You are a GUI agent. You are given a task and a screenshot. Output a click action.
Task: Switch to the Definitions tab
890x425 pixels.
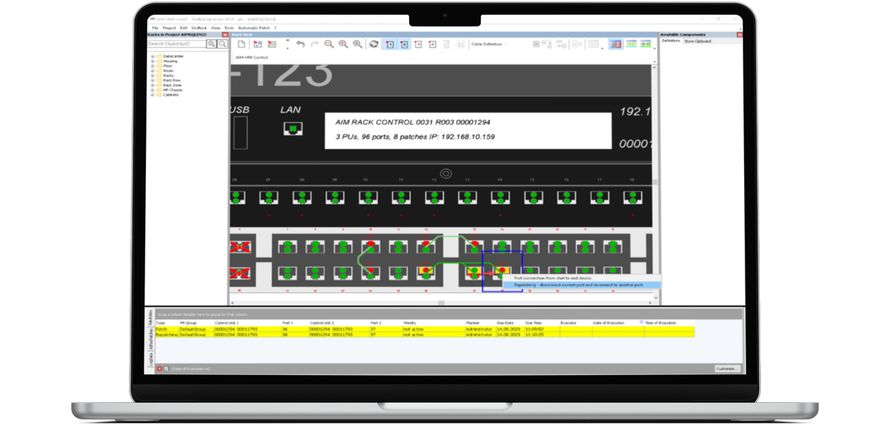click(x=671, y=41)
